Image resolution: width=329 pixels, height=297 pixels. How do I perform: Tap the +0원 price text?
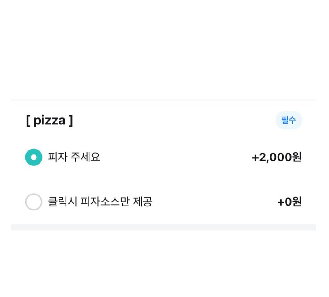pyautogui.click(x=289, y=202)
